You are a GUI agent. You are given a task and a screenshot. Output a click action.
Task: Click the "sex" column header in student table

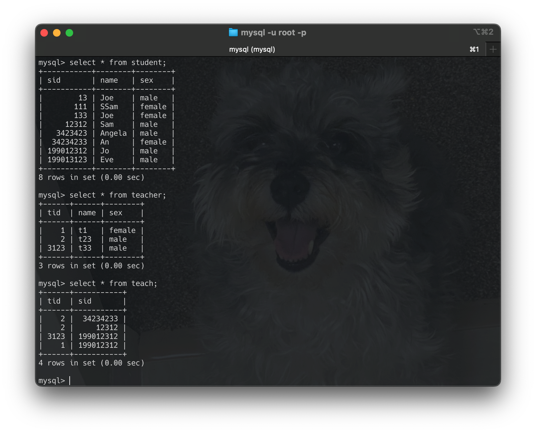[147, 80]
